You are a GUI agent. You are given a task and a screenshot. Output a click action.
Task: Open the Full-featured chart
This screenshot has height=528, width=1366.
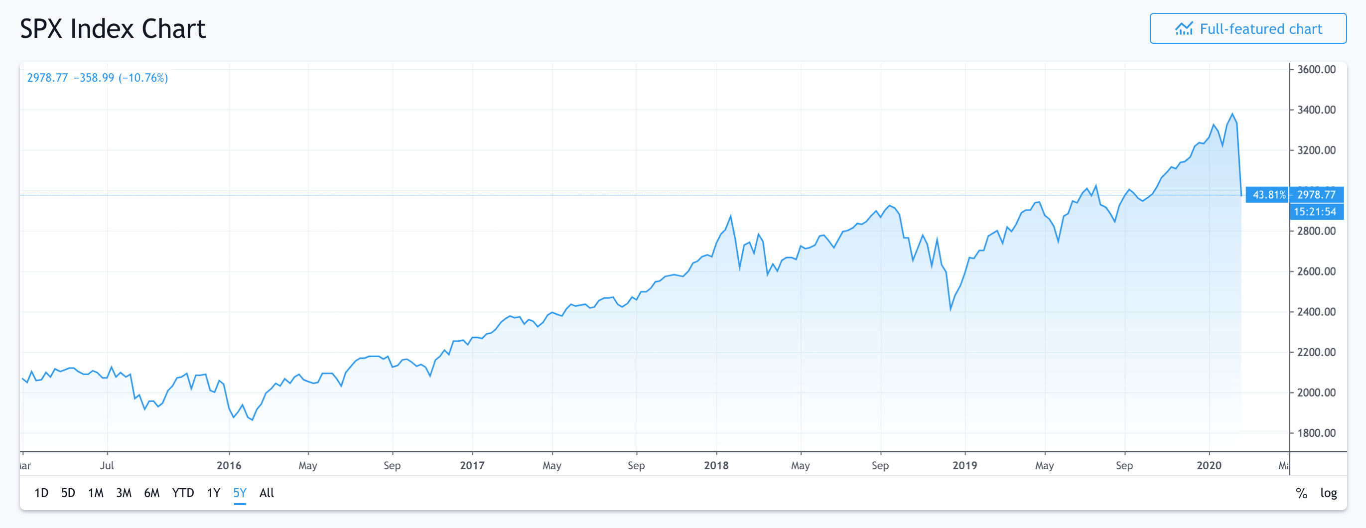(1248, 28)
